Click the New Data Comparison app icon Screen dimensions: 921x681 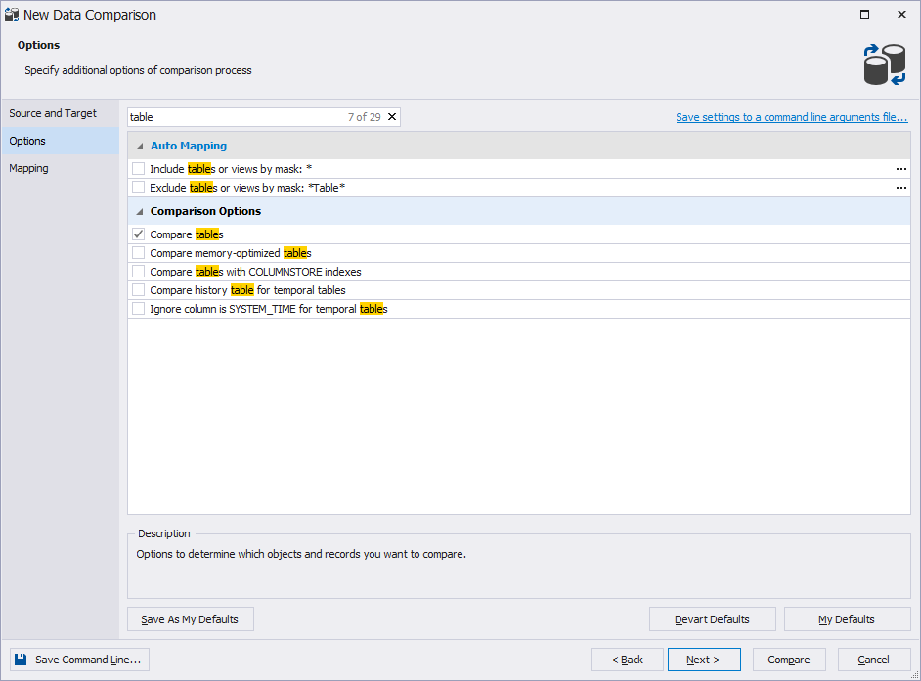click(12, 15)
